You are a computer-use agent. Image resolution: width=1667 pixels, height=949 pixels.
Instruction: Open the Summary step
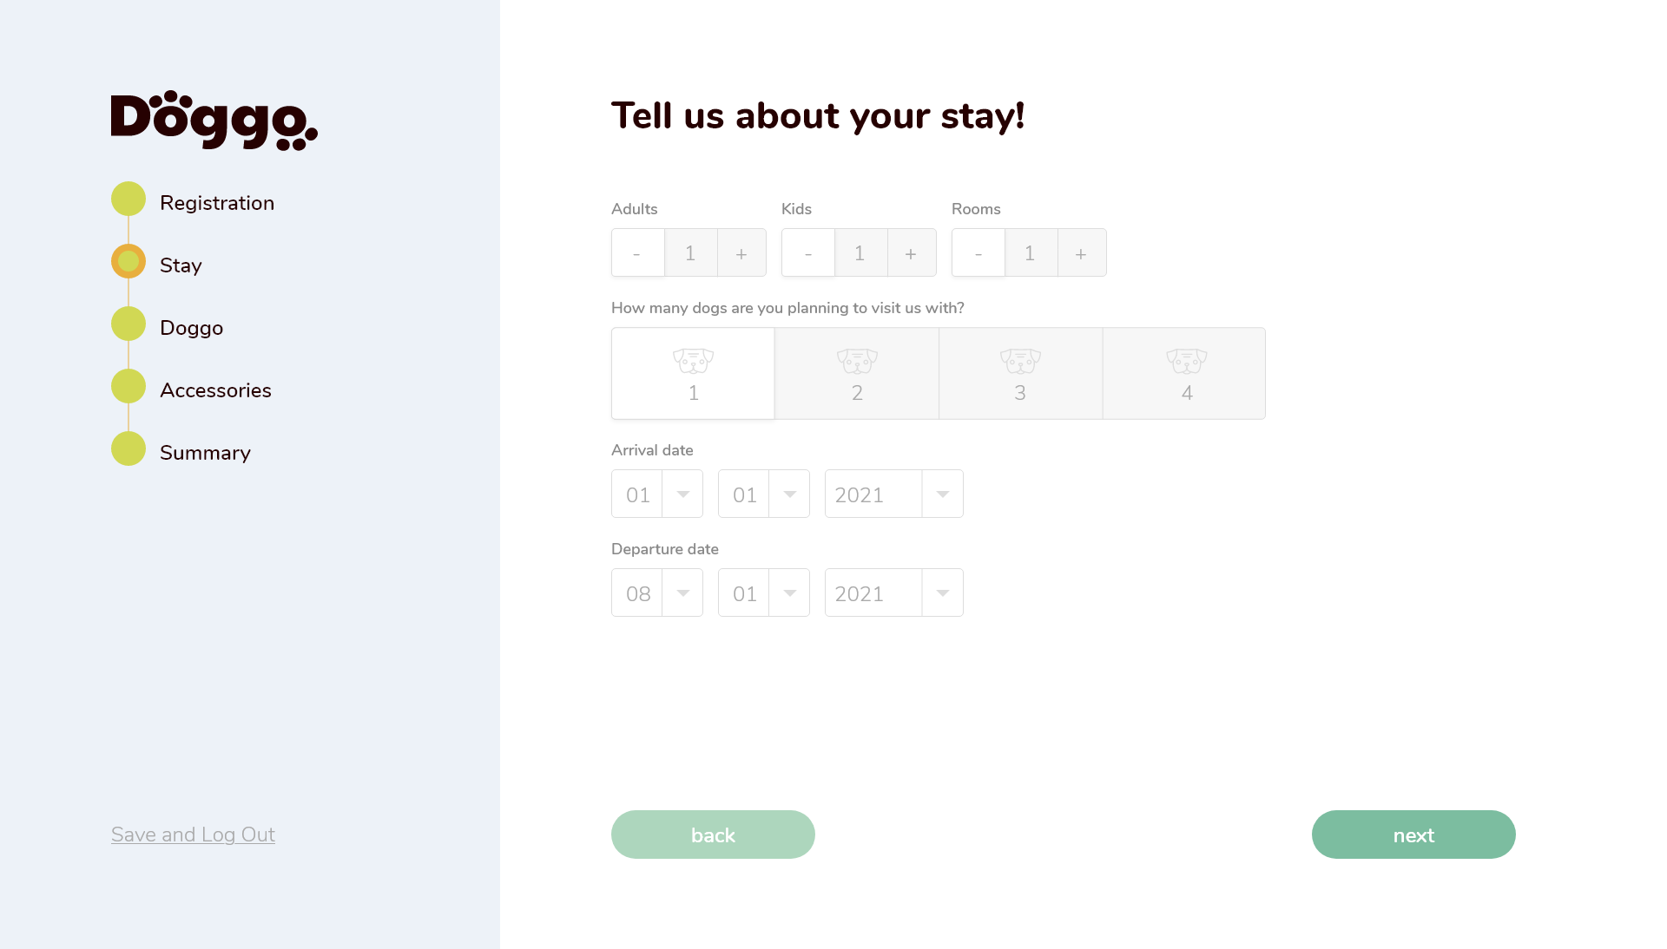click(x=205, y=453)
